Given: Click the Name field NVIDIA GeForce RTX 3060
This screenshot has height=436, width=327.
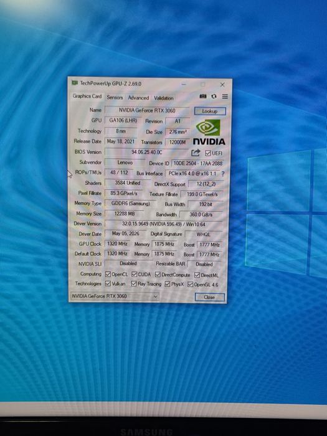Looking at the screenshot, I should pos(147,110).
